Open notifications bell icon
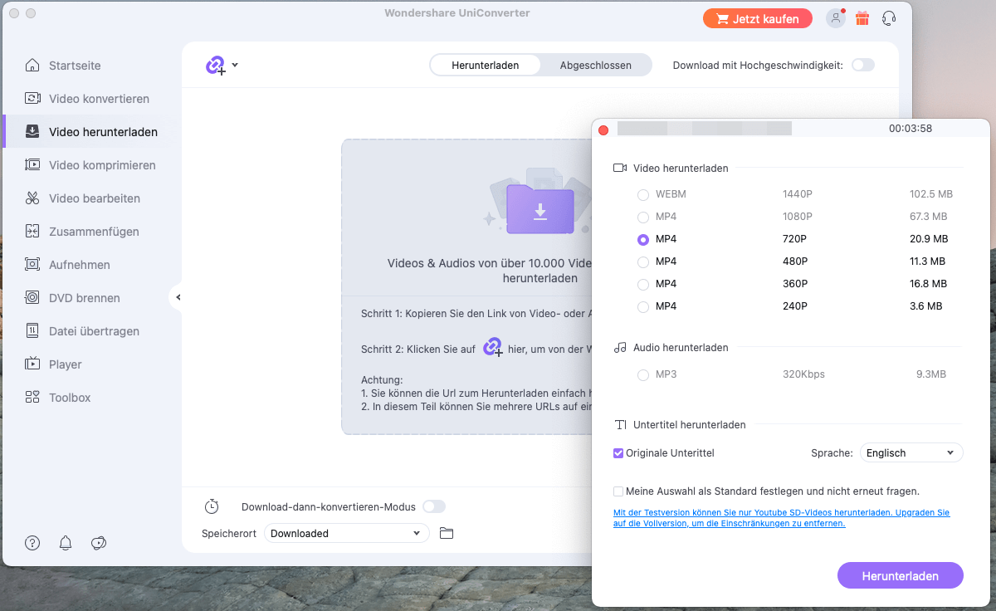This screenshot has height=611, width=996. (x=66, y=543)
